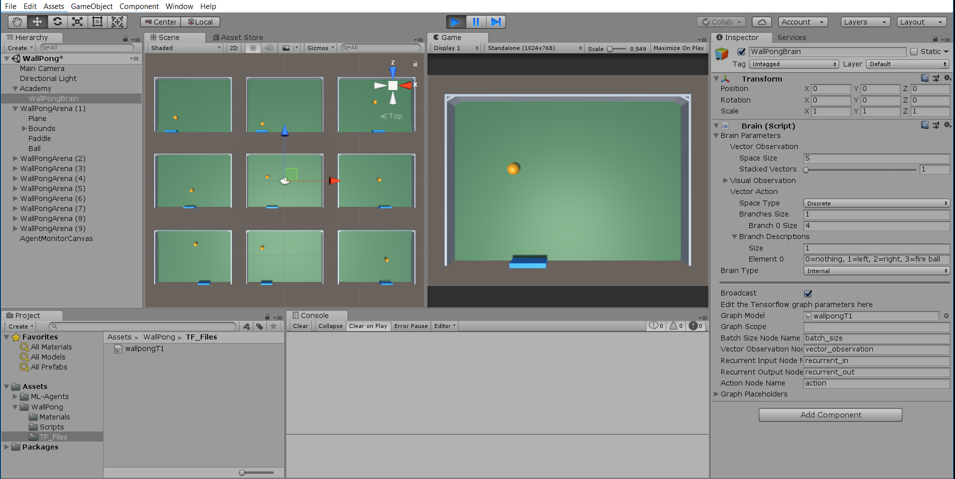
Task: Open the Layers dropdown
Action: click(x=864, y=22)
